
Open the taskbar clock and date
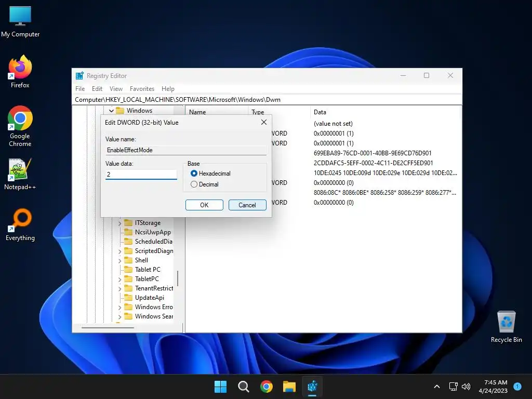(493, 387)
